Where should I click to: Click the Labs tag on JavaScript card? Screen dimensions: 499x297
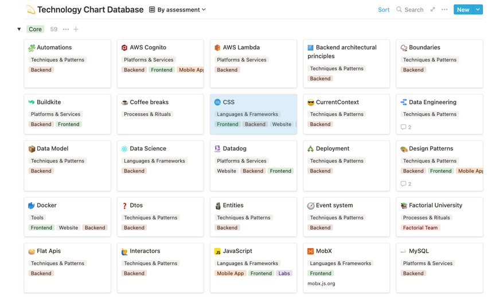[x=284, y=273]
